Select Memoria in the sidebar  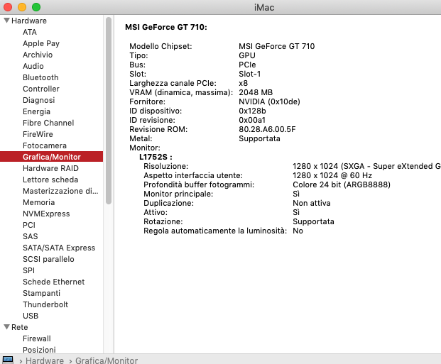pyautogui.click(x=39, y=202)
